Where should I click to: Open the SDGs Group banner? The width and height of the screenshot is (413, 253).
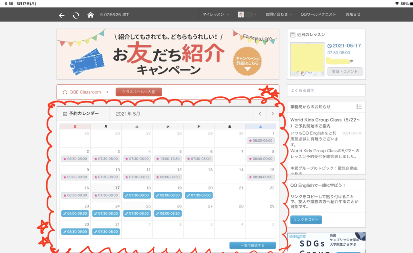click(326, 243)
